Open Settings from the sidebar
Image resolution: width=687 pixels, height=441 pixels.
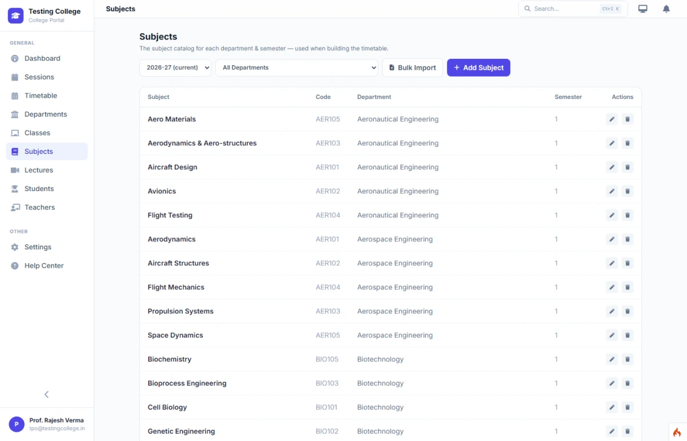coord(47,247)
